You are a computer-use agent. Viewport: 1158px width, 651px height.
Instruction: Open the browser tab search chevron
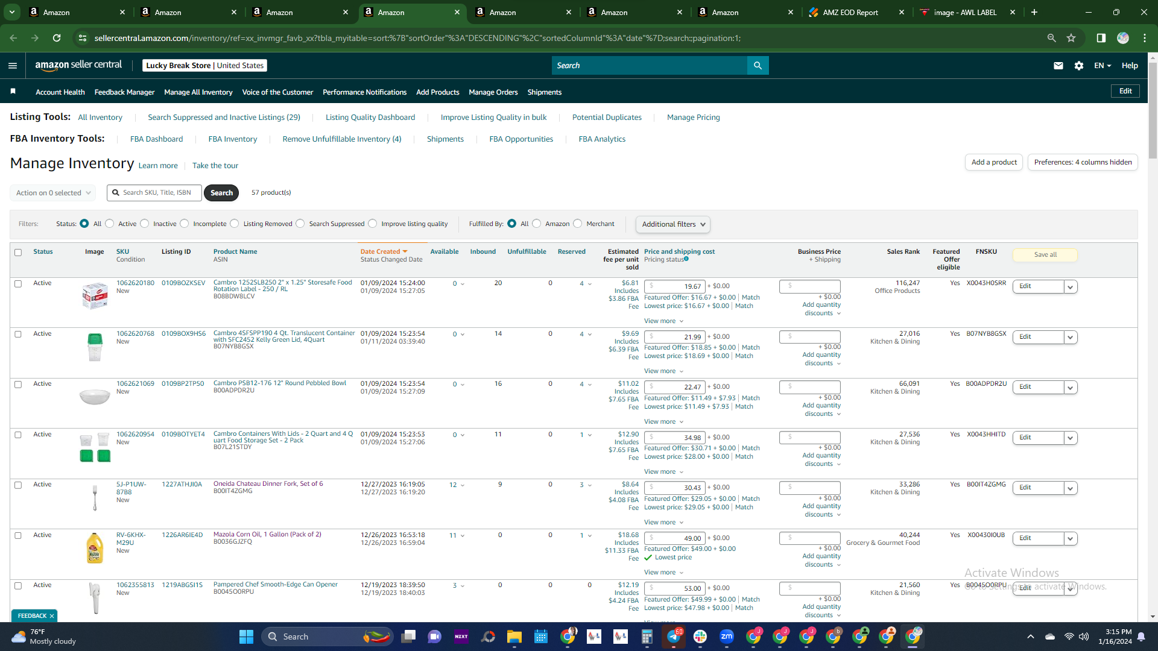[x=12, y=12]
